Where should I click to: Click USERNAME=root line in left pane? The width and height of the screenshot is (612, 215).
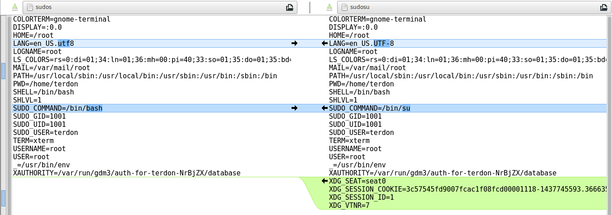(x=39, y=149)
